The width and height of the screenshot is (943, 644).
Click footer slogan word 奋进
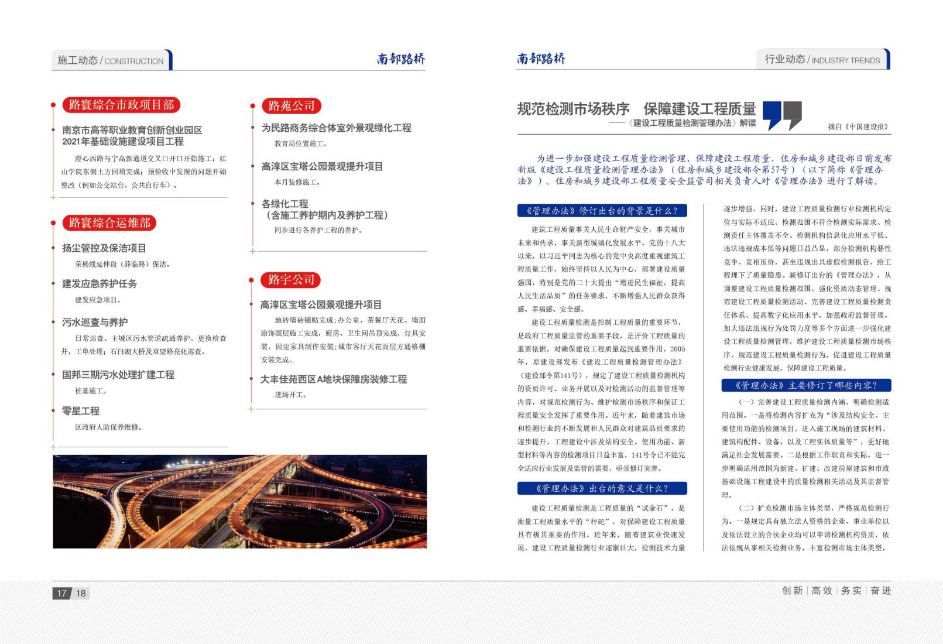880,591
